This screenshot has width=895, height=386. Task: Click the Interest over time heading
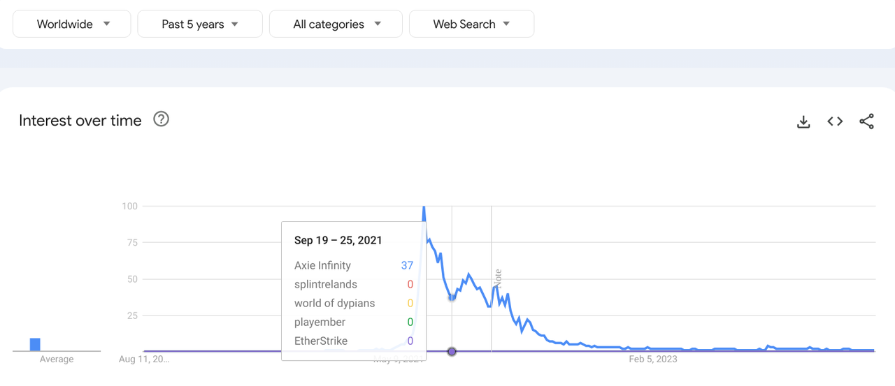point(80,120)
